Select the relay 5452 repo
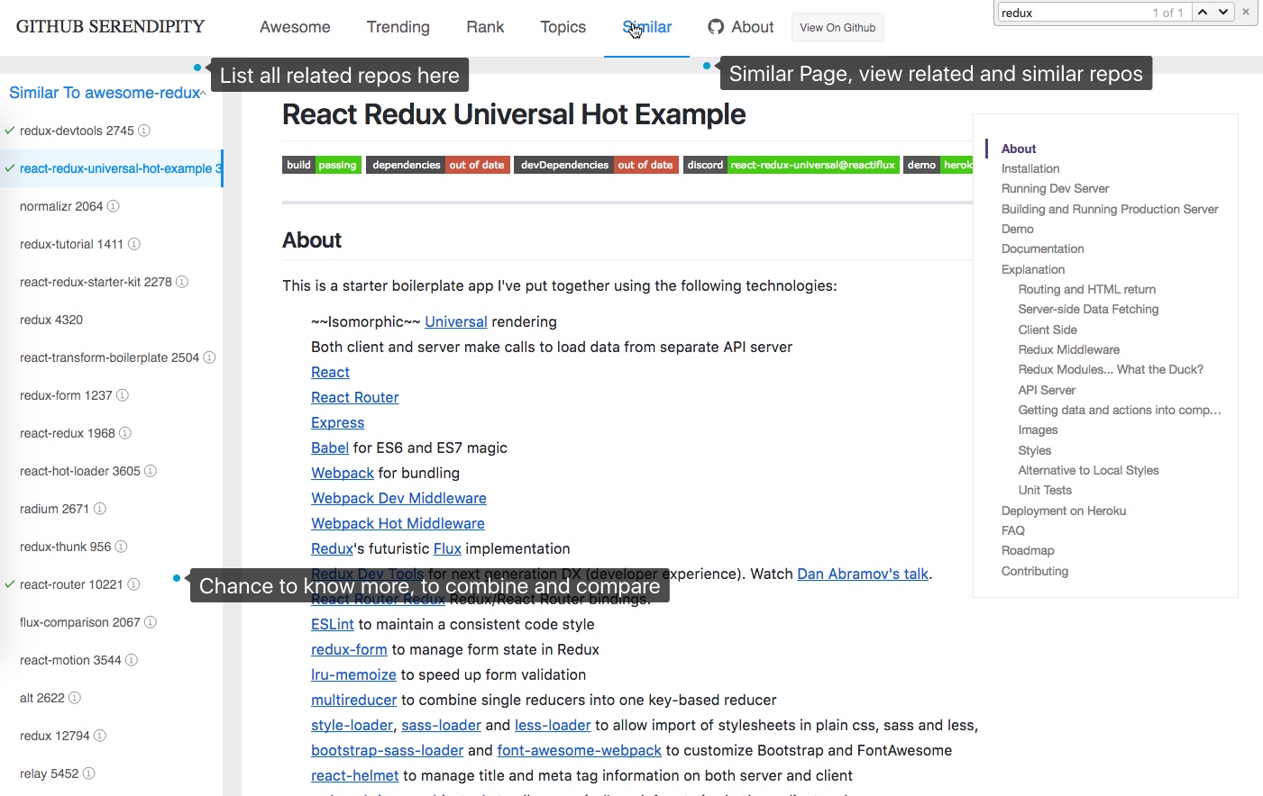This screenshot has width=1263, height=796. click(x=50, y=773)
